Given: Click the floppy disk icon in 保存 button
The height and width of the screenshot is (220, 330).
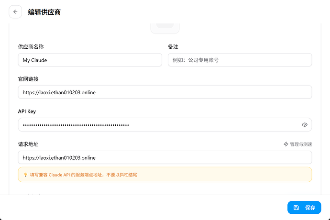Looking at the screenshot, I should [296, 208].
